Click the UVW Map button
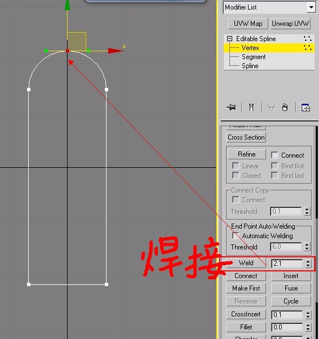This screenshot has height=339, width=319. point(248,24)
